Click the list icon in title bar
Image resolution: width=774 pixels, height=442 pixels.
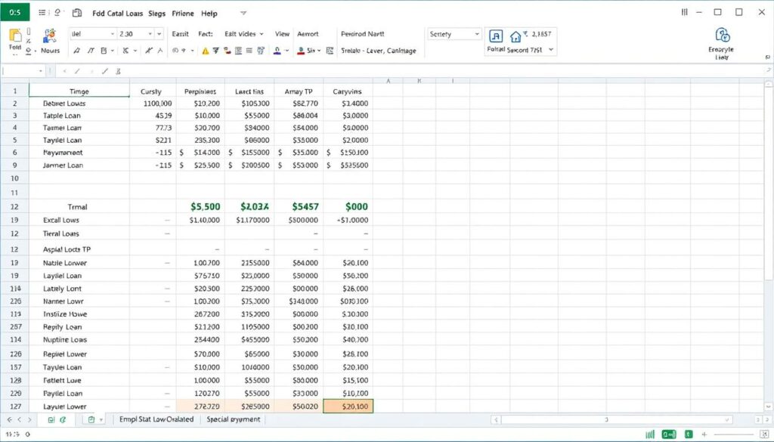coord(42,13)
